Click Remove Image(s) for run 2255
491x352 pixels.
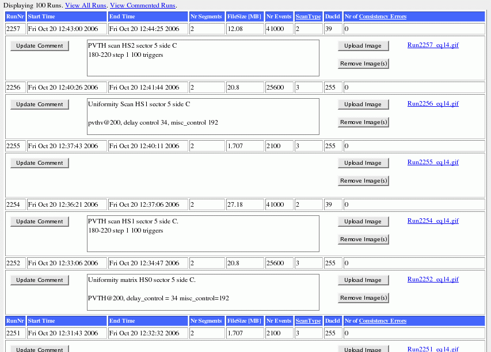363,180
